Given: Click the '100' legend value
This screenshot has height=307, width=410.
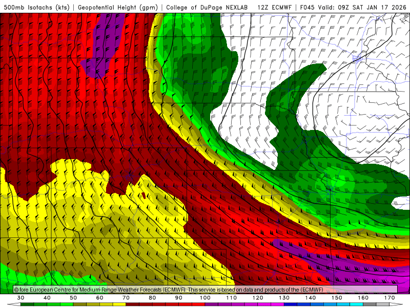Looking at the screenshot, I should [206, 298].
